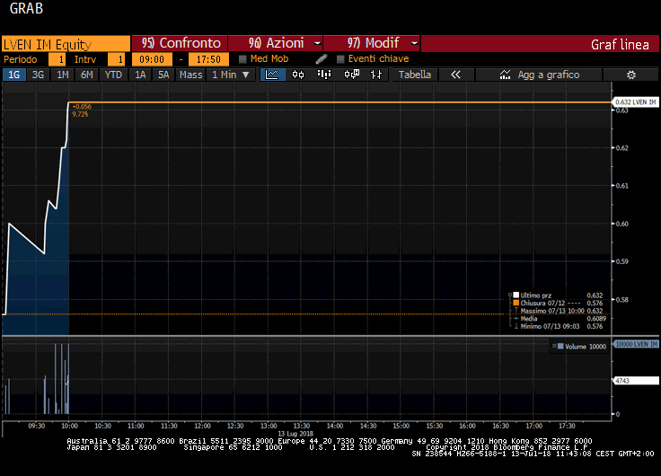Click the pencil annotation icon
661x476 pixels.
coord(322,59)
